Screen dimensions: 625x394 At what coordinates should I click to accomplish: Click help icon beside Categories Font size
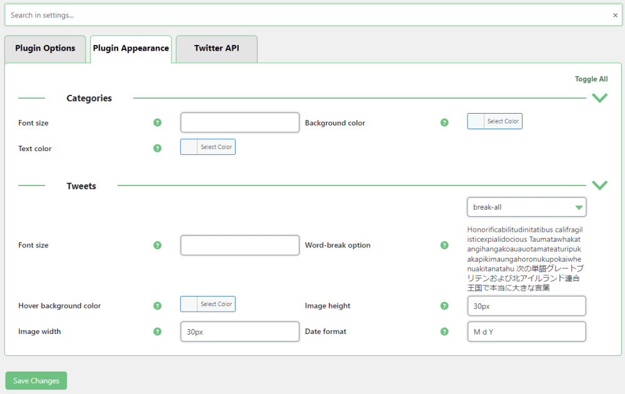(x=157, y=122)
